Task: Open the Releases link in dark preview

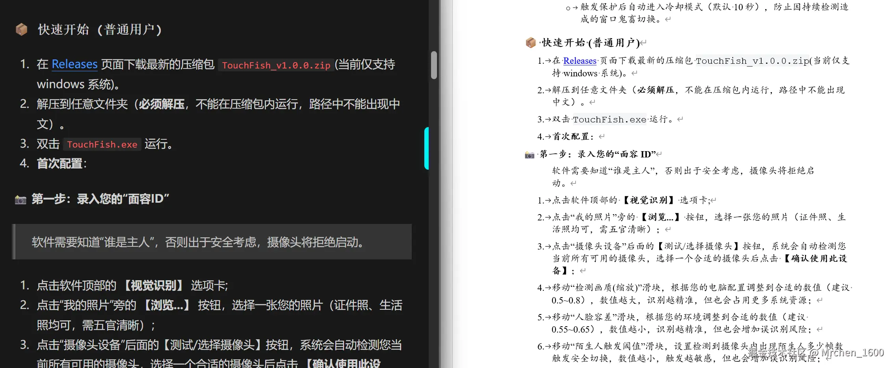Action: (74, 64)
